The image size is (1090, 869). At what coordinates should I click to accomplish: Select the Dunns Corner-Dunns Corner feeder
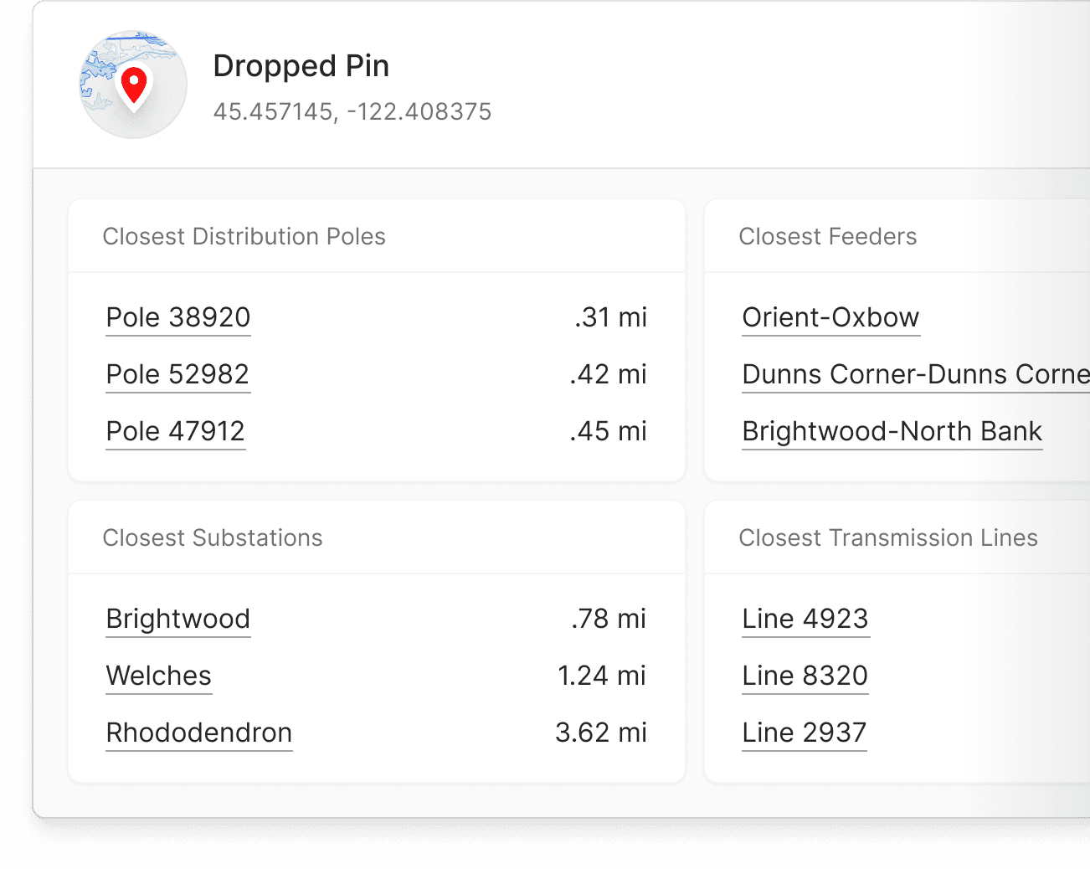coord(913,374)
